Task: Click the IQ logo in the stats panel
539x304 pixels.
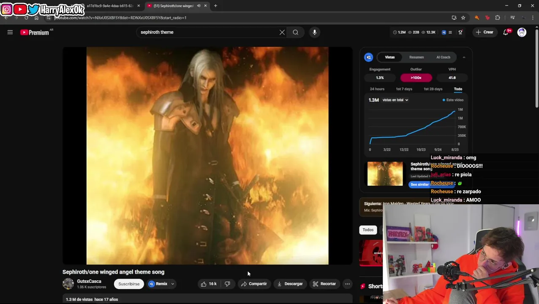Action: click(x=369, y=57)
